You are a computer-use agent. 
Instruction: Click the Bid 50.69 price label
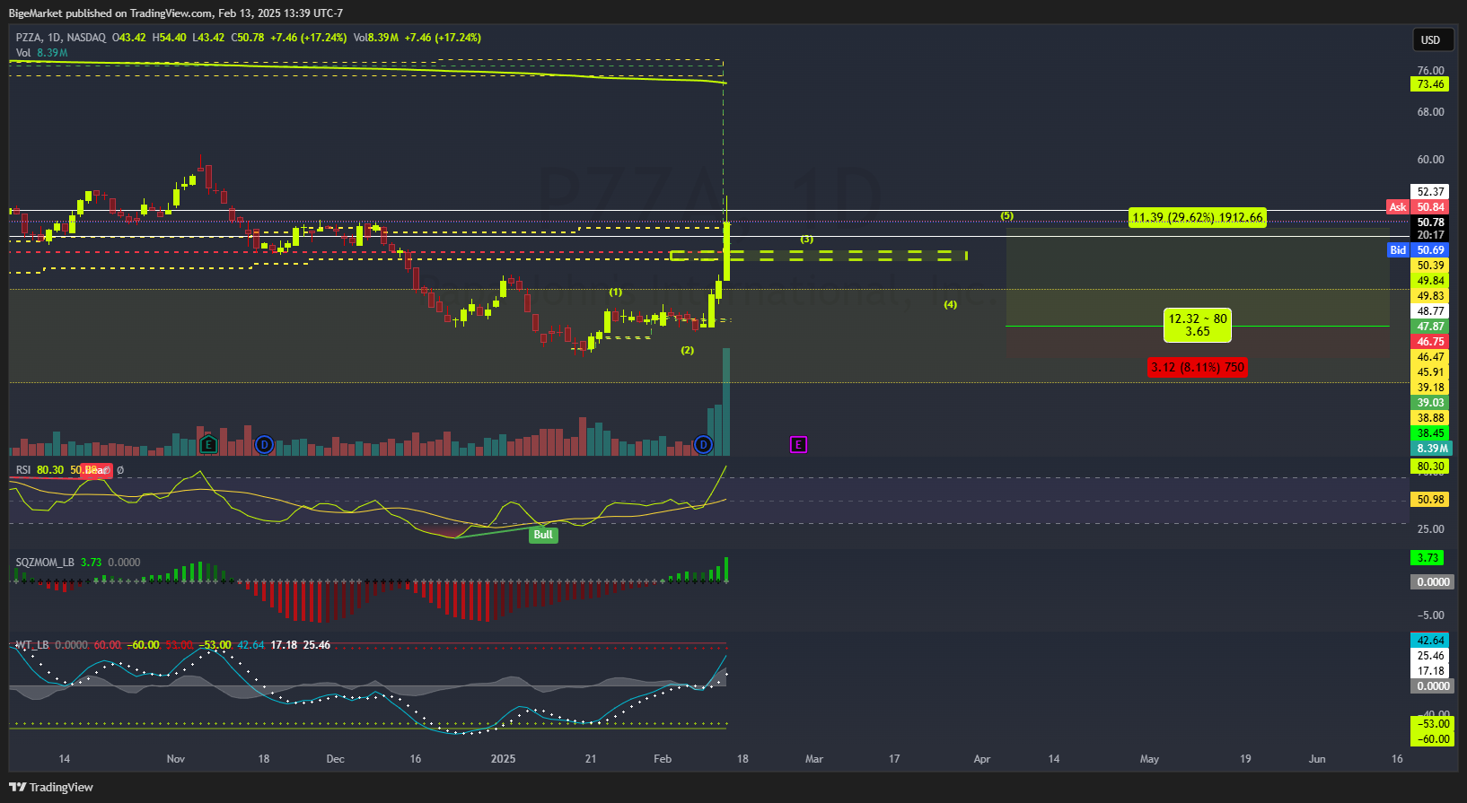(1418, 250)
